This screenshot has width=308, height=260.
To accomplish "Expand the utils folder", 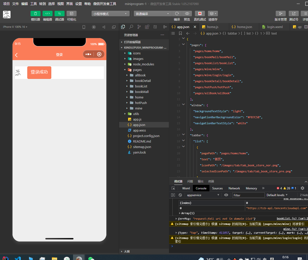I will [144, 114].
